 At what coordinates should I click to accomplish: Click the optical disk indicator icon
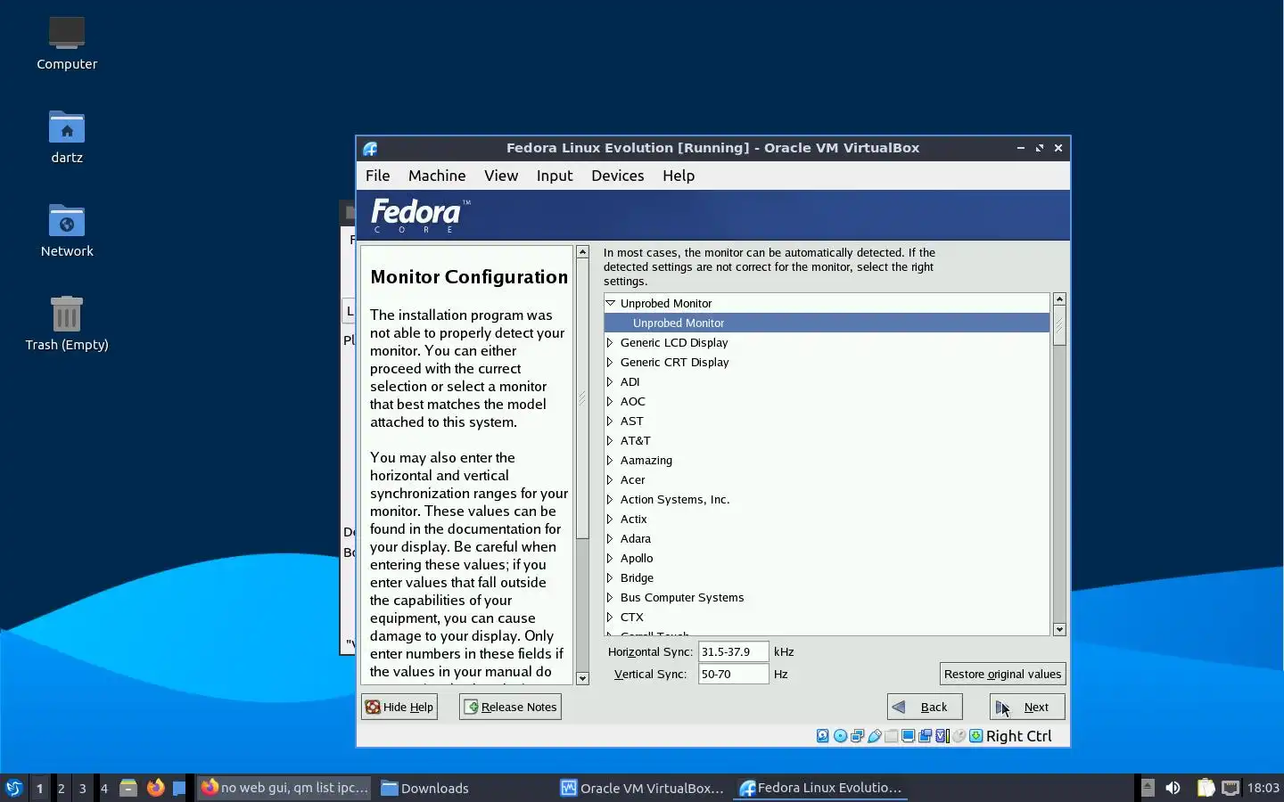[840, 736]
